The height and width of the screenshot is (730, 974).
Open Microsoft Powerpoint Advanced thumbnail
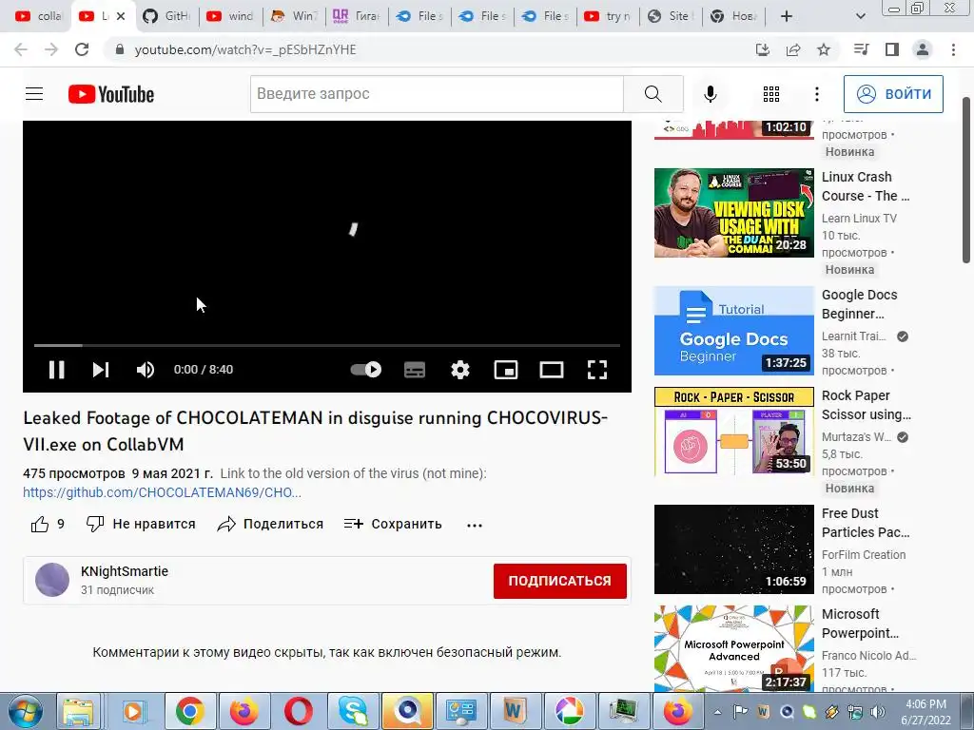click(733, 648)
